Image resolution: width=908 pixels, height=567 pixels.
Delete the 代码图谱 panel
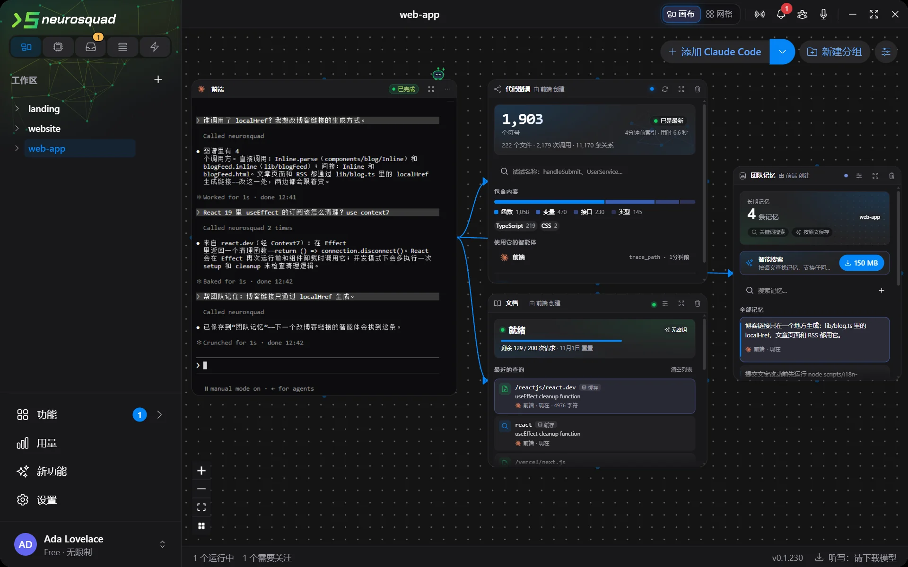[x=698, y=89]
